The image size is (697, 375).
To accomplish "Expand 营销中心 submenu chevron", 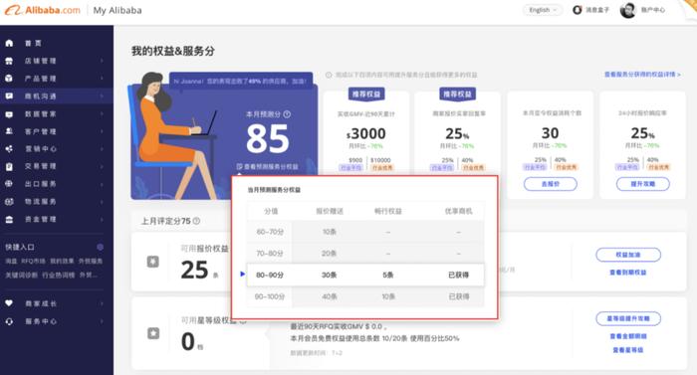I will tap(102, 149).
